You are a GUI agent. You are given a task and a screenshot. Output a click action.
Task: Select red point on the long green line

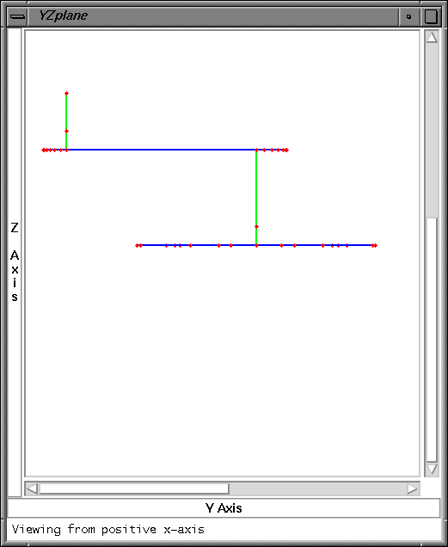(256, 227)
